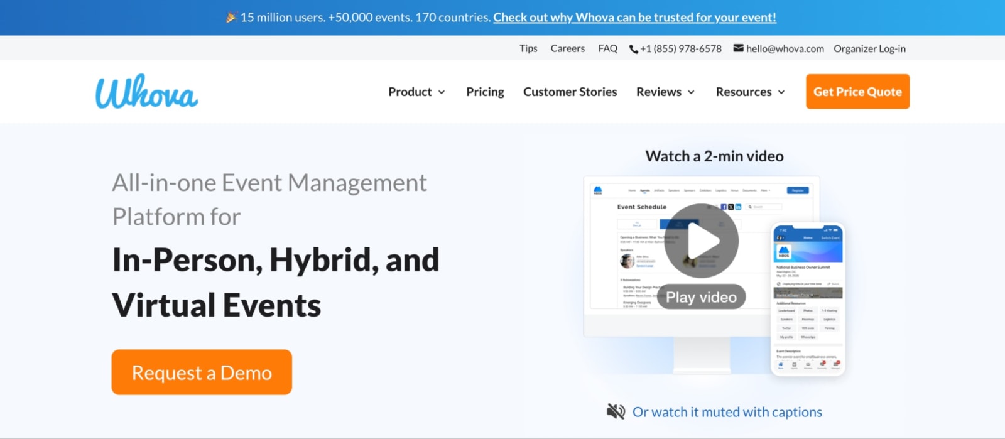The width and height of the screenshot is (1005, 439).
Task: Click the party popper icon in banner
Action: [231, 18]
